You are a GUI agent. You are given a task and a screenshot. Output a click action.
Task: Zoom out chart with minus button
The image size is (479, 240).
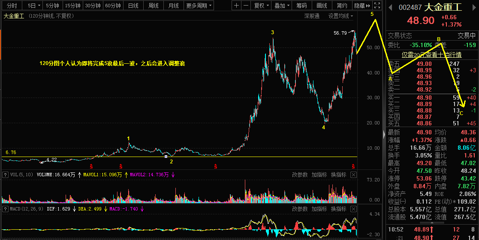click(246, 6)
